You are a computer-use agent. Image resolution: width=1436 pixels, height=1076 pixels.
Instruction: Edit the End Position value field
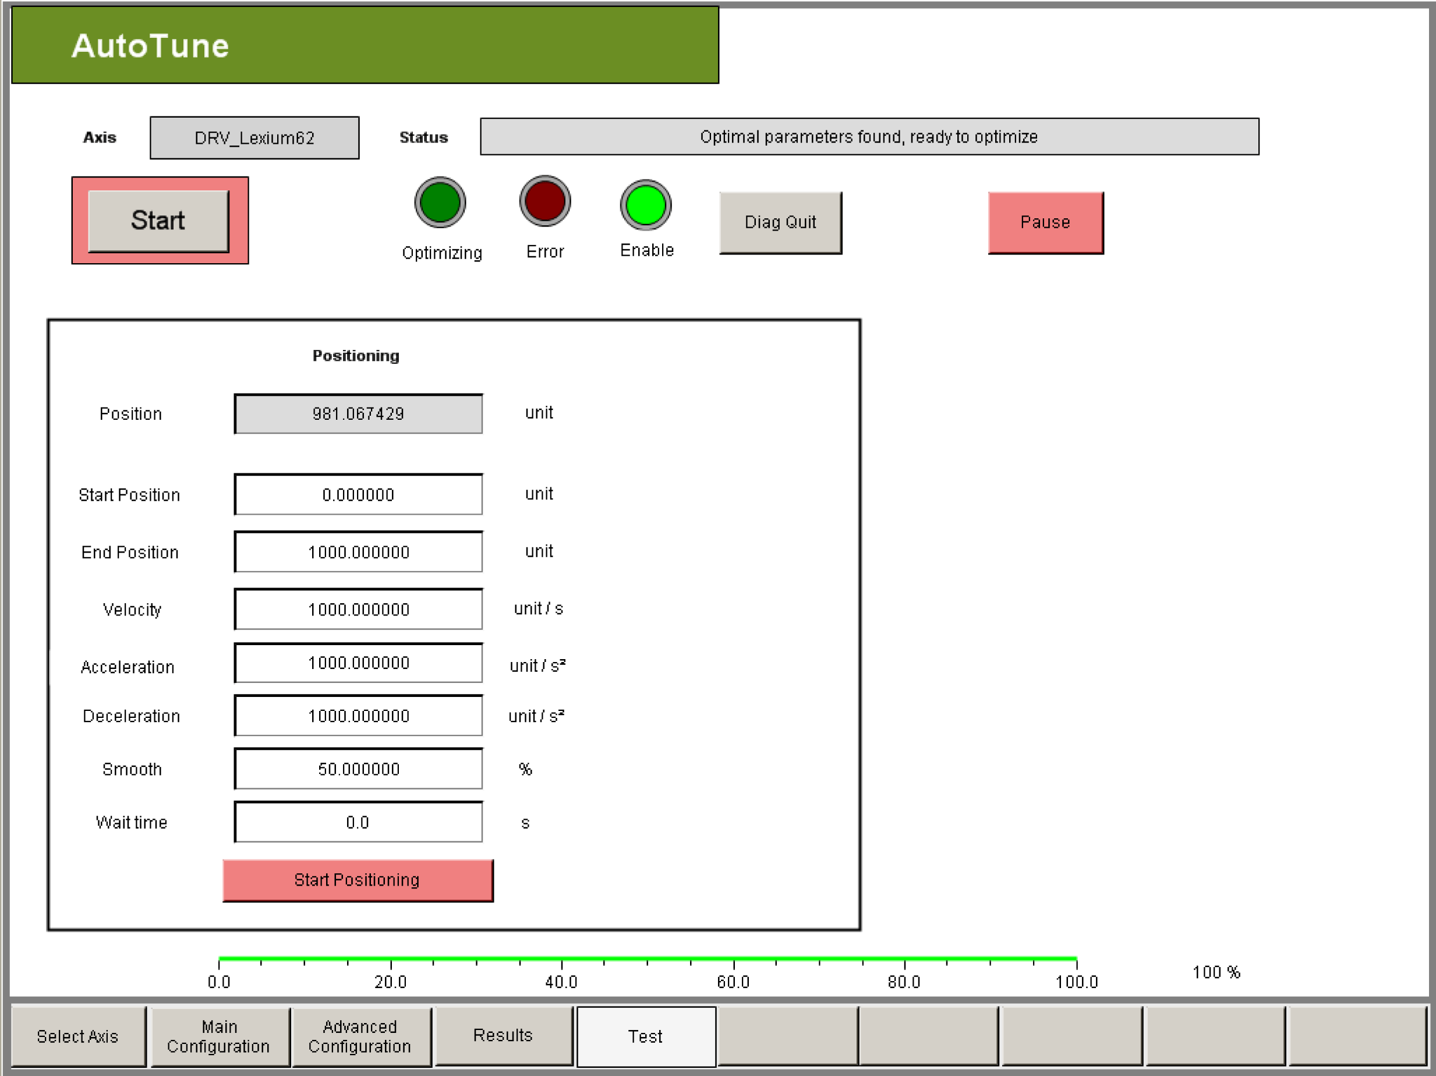point(358,551)
